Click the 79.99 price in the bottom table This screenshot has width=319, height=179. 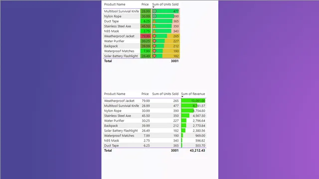click(x=146, y=100)
